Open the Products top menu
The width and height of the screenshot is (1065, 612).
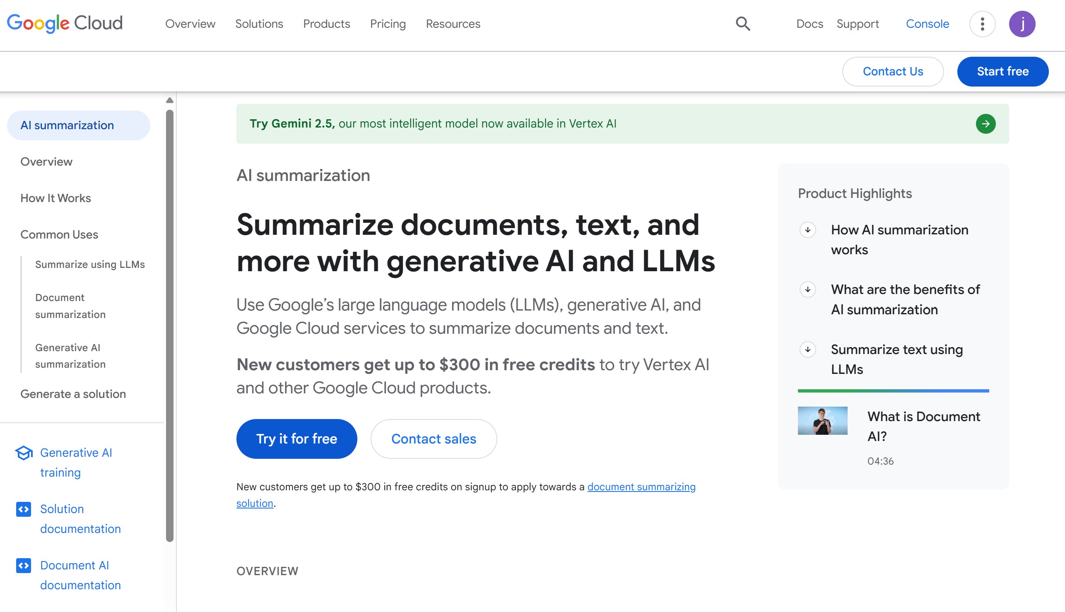click(x=326, y=24)
